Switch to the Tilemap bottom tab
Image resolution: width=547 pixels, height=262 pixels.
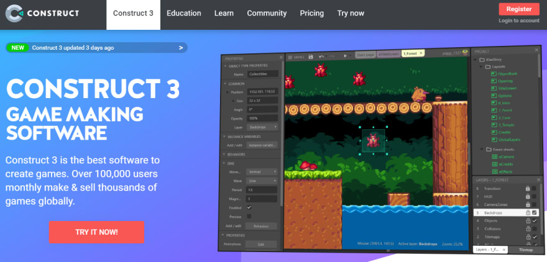point(526,250)
